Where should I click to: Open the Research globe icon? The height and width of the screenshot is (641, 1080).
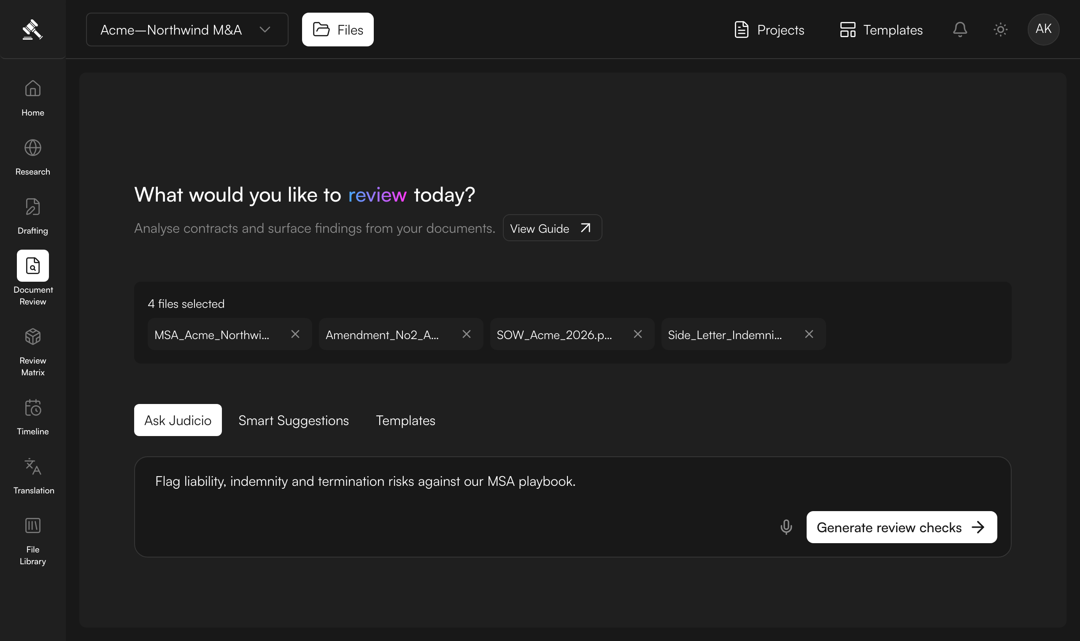(x=33, y=148)
